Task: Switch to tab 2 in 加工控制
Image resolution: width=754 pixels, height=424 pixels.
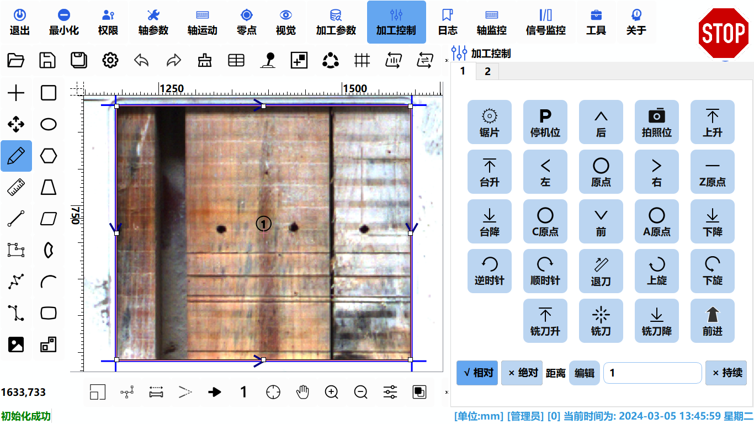Action: point(487,71)
